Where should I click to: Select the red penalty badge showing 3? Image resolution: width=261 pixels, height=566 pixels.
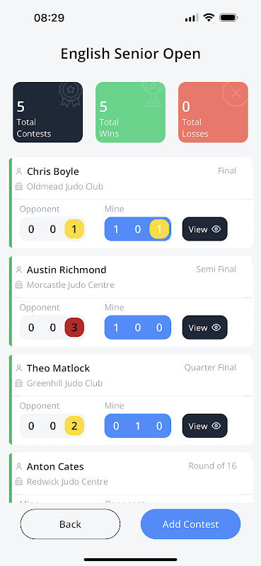tap(74, 328)
